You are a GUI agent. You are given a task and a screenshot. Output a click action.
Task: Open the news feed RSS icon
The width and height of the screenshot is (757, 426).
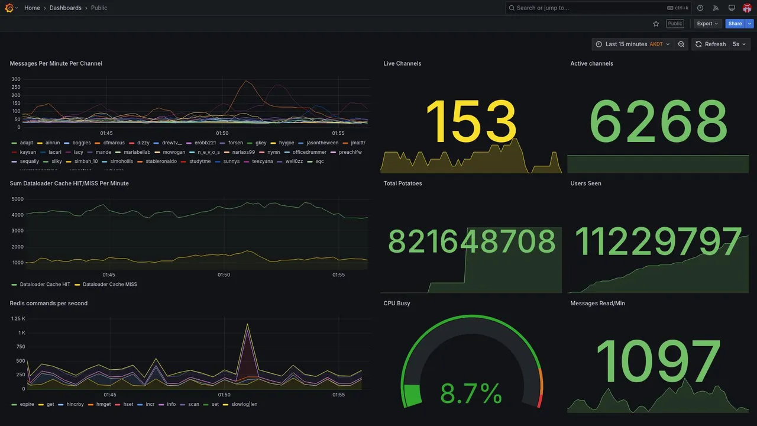tap(716, 8)
